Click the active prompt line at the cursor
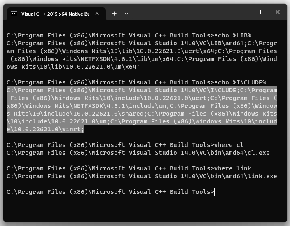The image size is (290, 226). point(110,192)
